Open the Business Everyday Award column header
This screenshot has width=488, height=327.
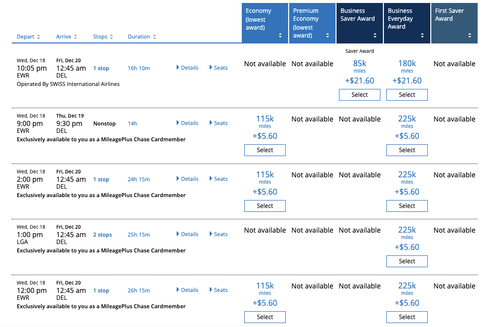click(407, 23)
